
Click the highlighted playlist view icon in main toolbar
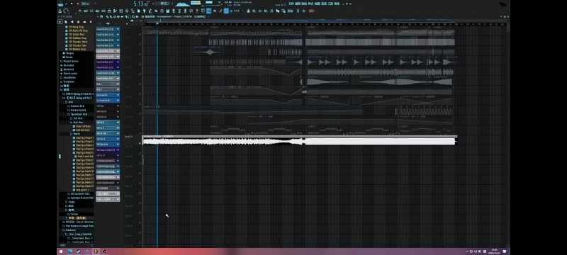pos(208,11)
